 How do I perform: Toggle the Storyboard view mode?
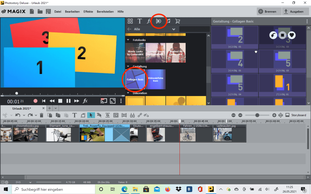(296, 115)
